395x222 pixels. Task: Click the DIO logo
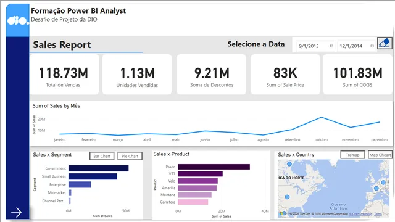18,20
